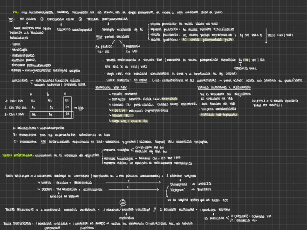Click the A3 cell in classification table
This screenshot has width=307, height=230.
tap(33, 114)
